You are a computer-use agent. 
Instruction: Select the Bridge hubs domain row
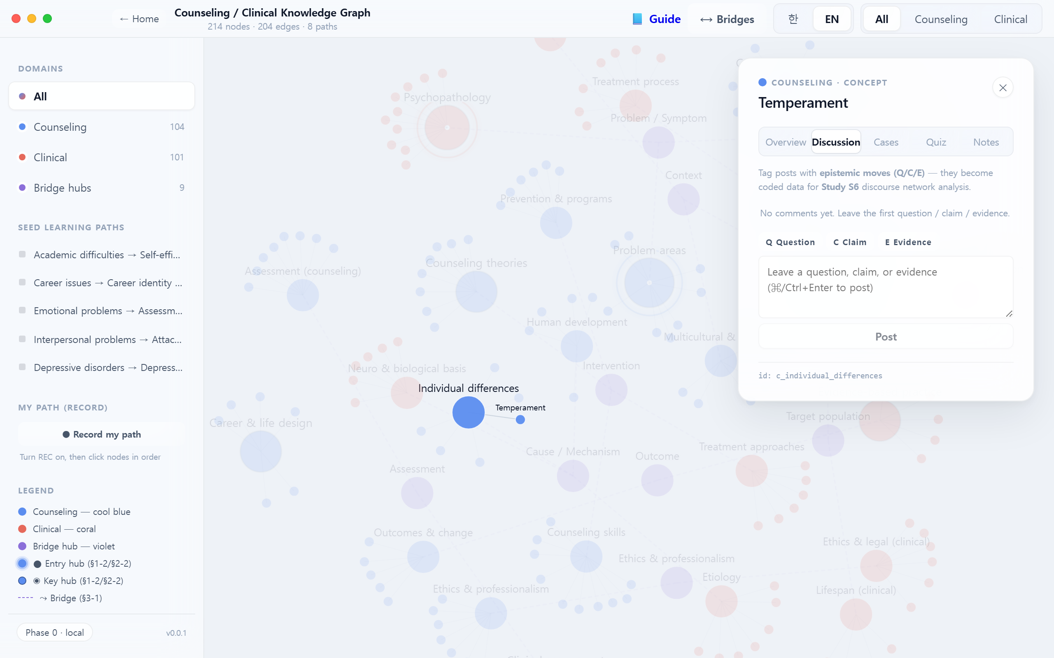click(x=101, y=188)
